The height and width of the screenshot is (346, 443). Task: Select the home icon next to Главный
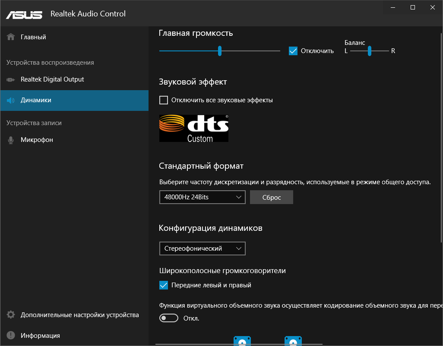pos(10,37)
